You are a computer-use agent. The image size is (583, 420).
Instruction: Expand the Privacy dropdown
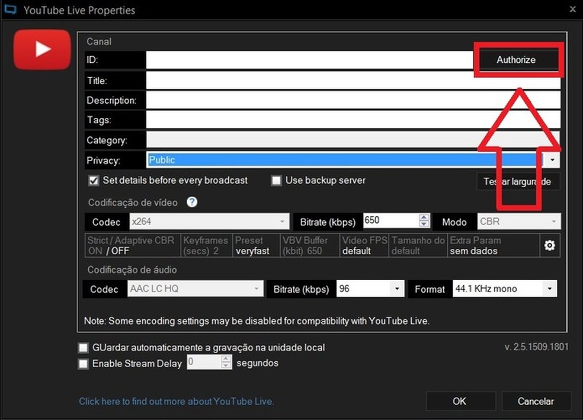click(x=552, y=160)
